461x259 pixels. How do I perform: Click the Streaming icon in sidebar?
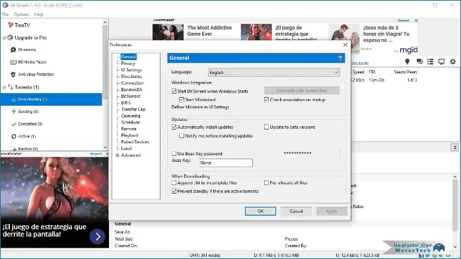[x=13, y=50]
